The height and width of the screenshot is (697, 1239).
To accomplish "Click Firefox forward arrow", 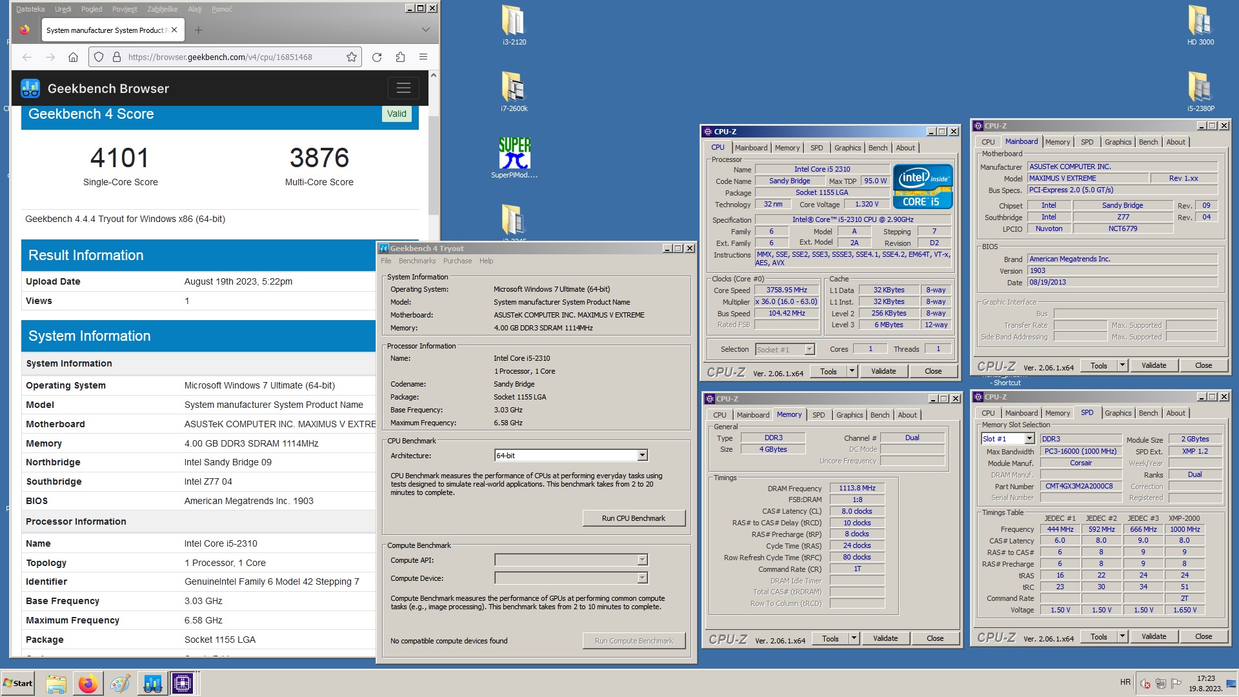I will click(50, 57).
